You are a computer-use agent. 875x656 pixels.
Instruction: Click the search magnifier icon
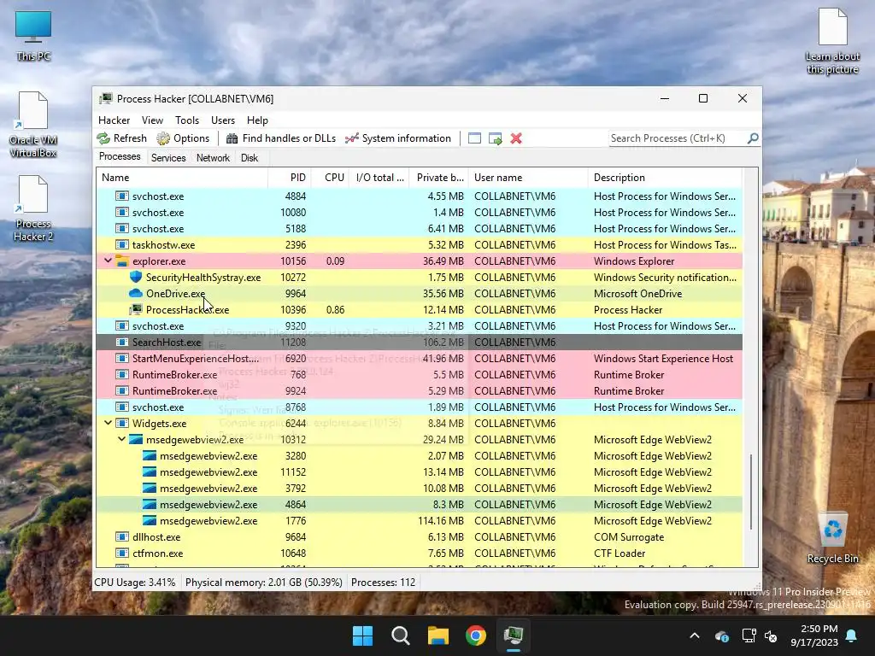753,138
